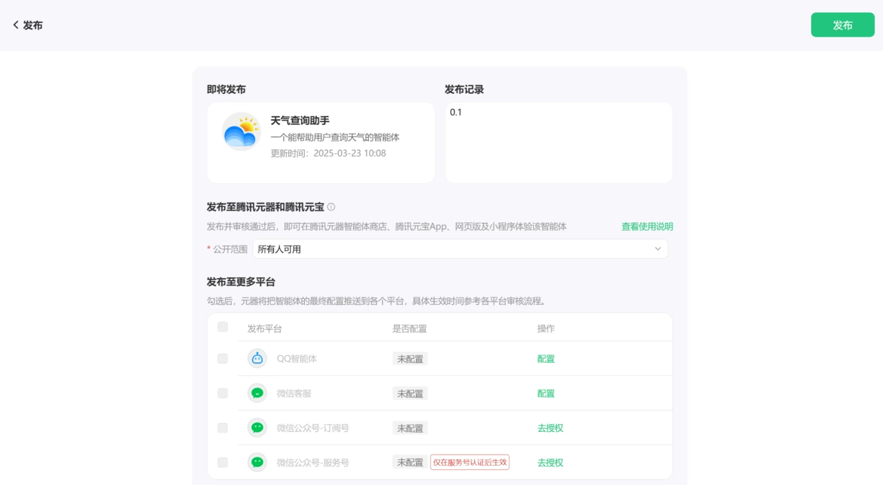This screenshot has width=883, height=485.
Task: Click inside the 发布记录 text area
Action: (x=559, y=143)
